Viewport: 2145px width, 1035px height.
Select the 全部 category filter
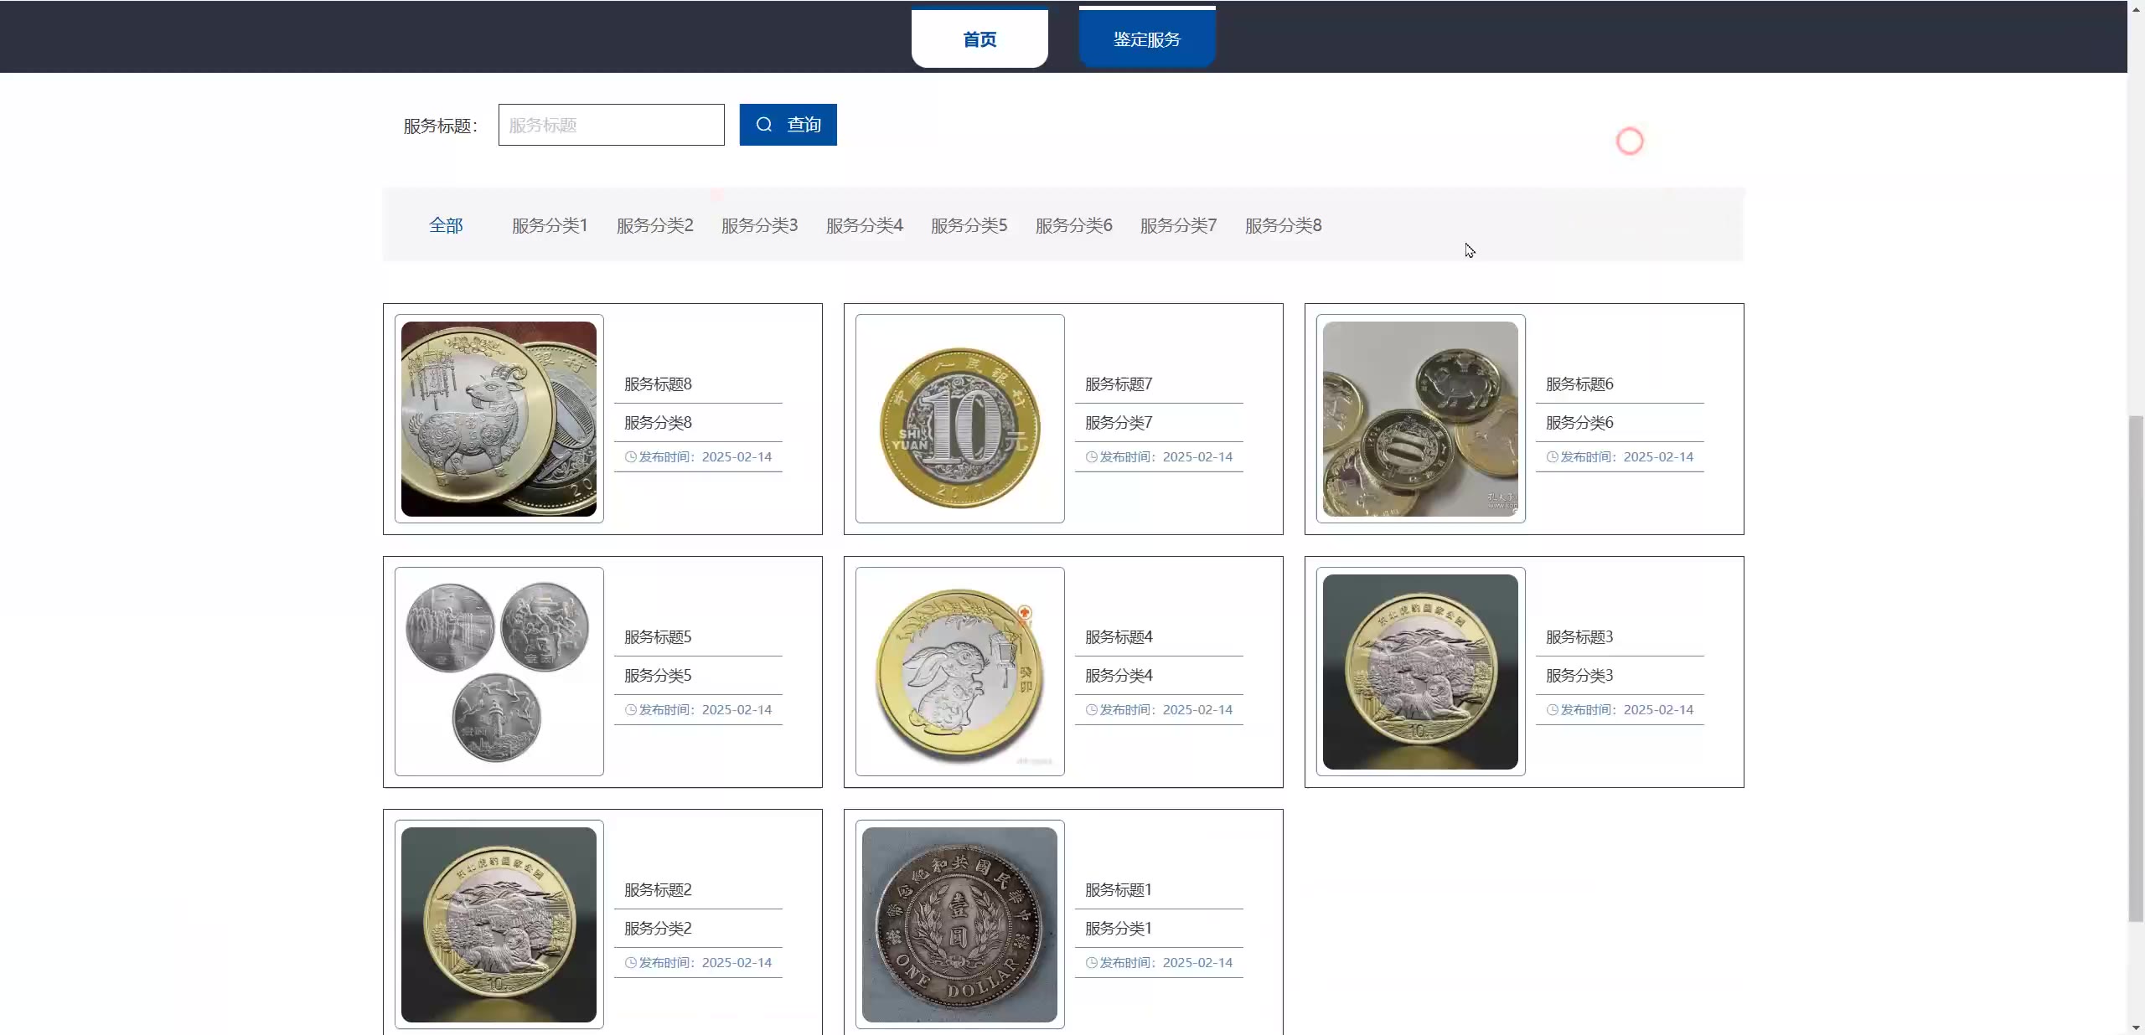(x=446, y=225)
